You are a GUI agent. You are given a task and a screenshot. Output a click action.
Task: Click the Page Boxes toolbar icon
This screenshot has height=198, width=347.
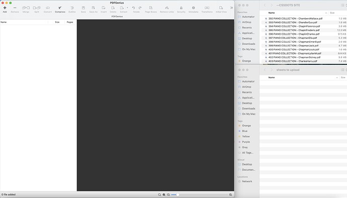coord(151,9)
